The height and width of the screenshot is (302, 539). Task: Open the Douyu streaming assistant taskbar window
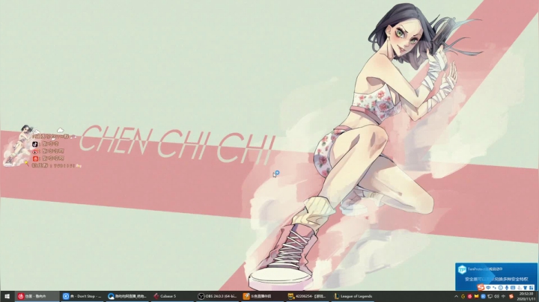click(263, 296)
